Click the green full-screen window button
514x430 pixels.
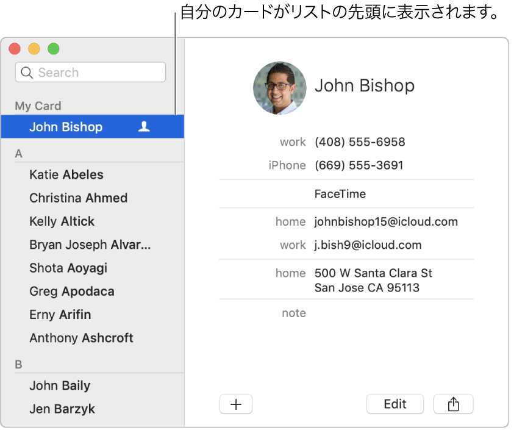click(54, 49)
